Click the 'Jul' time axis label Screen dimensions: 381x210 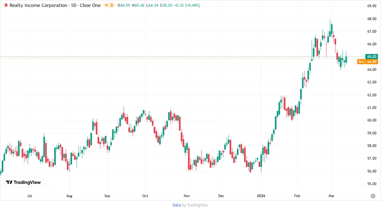(x=29, y=196)
